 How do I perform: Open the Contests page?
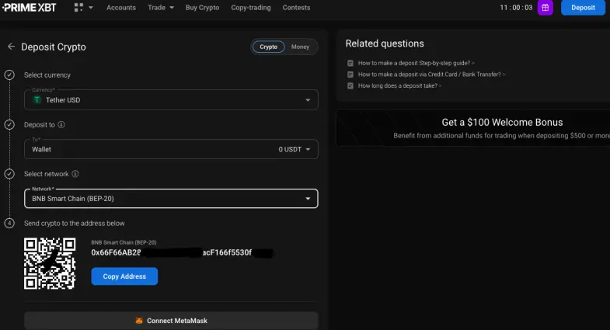coord(296,8)
